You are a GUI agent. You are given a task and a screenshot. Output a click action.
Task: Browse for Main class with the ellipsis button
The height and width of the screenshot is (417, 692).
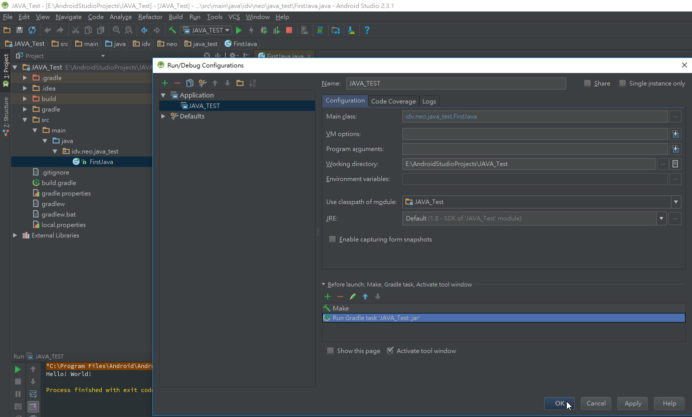[675, 116]
